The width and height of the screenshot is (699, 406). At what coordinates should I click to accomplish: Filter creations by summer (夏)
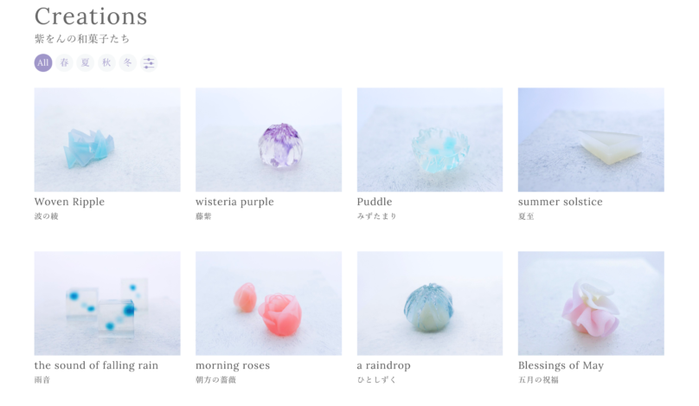(85, 63)
